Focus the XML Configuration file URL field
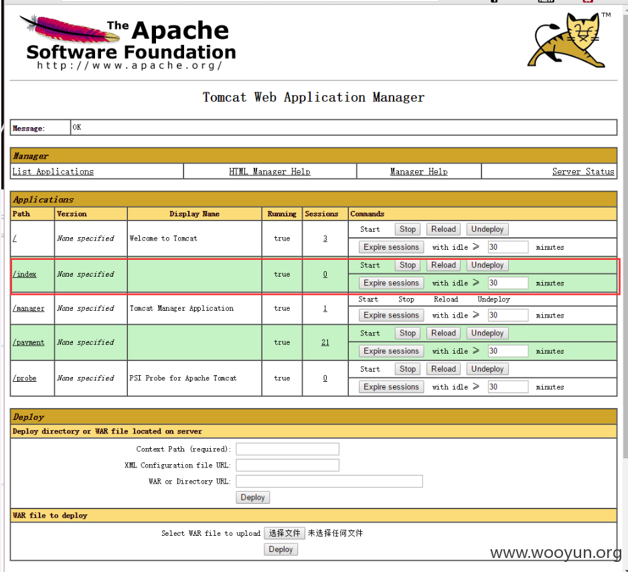628x572 pixels. (288, 465)
